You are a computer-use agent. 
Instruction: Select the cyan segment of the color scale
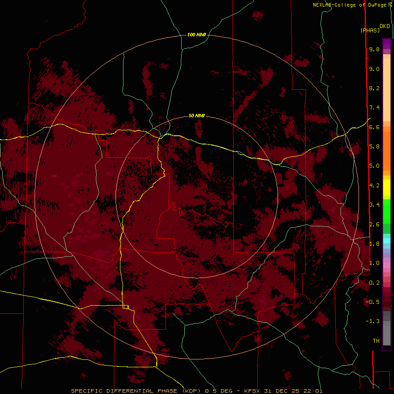pos(387,241)
